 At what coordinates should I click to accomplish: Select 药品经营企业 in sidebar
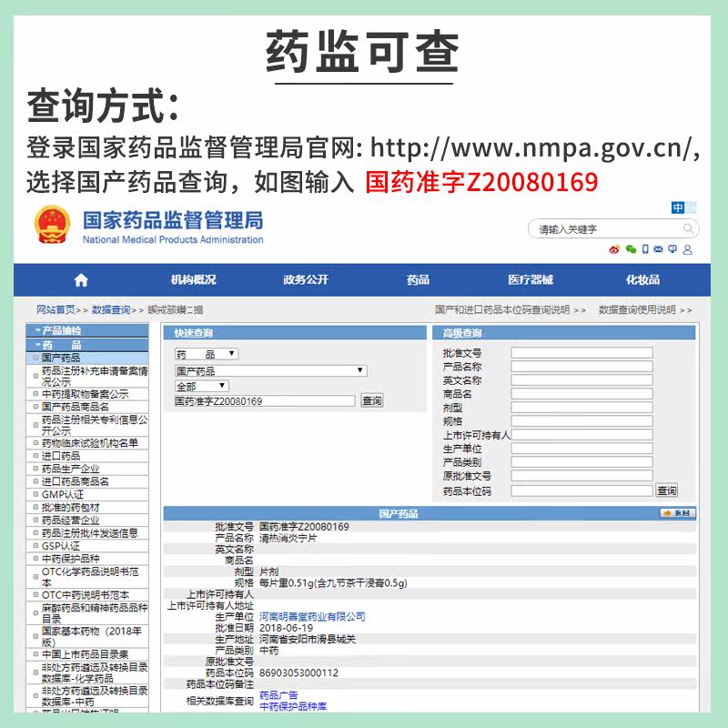pyautogui.click(x=87, y=521)
